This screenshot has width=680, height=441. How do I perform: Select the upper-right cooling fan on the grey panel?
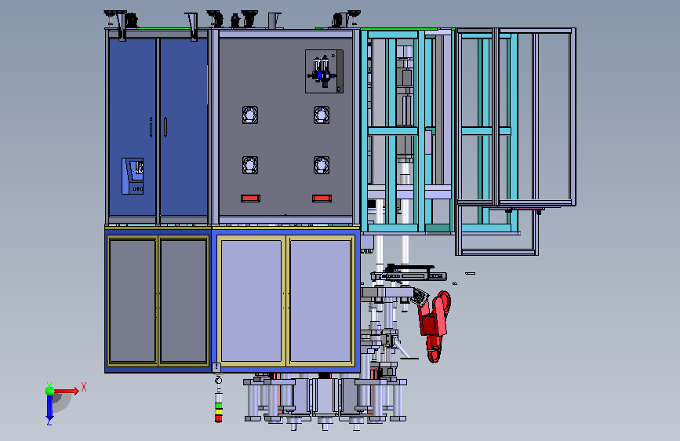pos(322,115)
